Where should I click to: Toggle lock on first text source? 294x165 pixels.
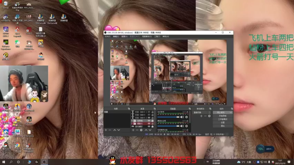[153, 112]
